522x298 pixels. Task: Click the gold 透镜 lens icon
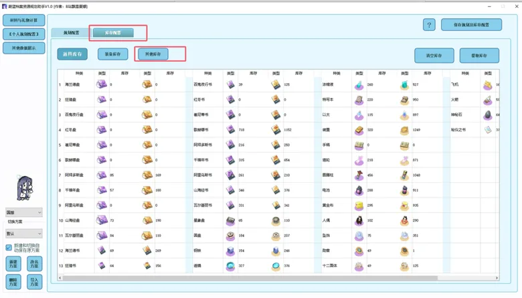pos(276,266)
